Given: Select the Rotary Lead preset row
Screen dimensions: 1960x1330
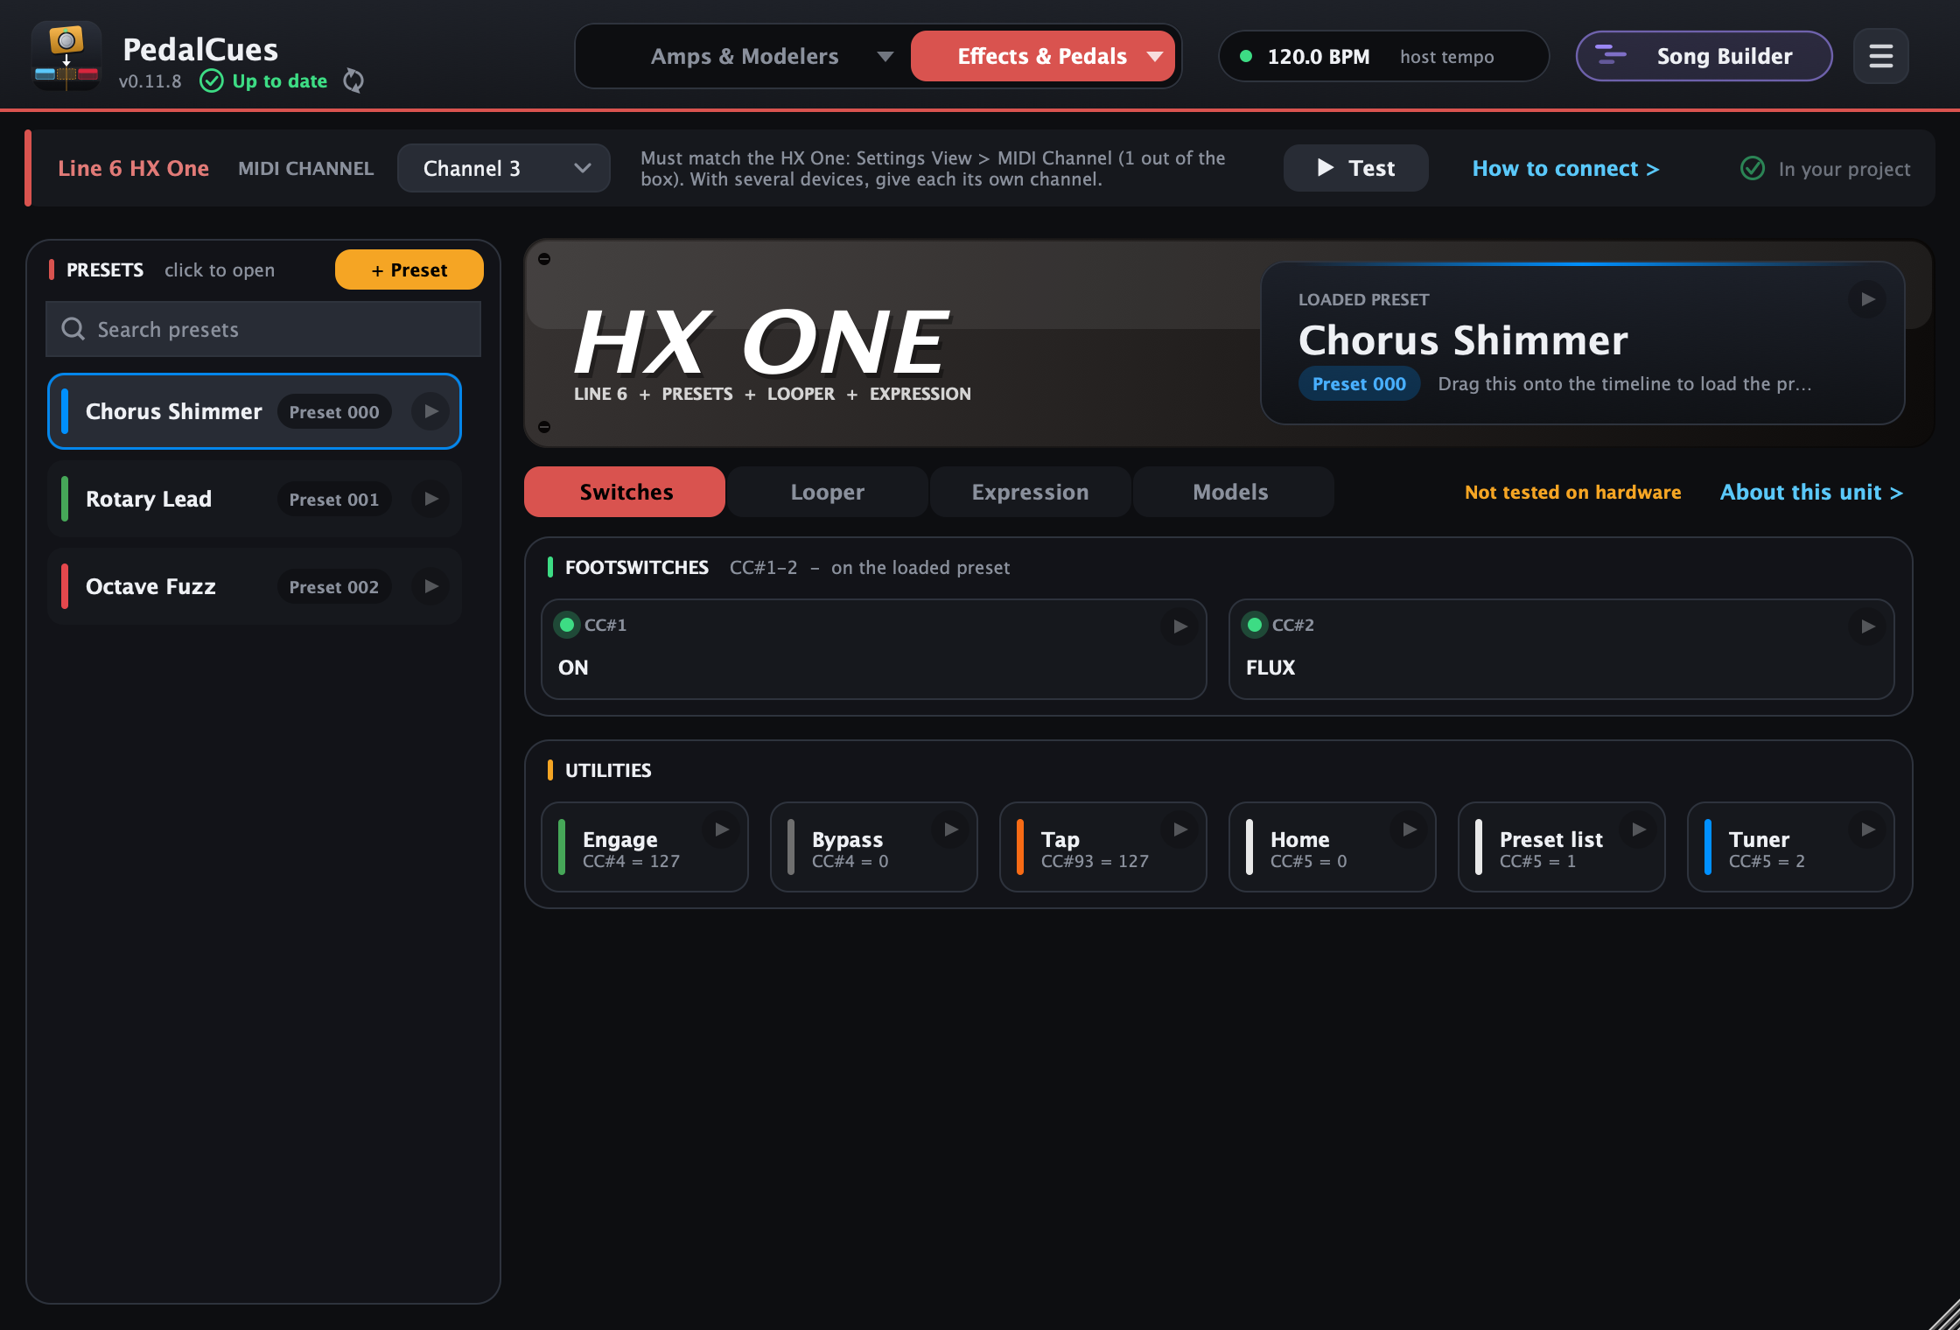Looking at the screenshot, I should 255,499.
